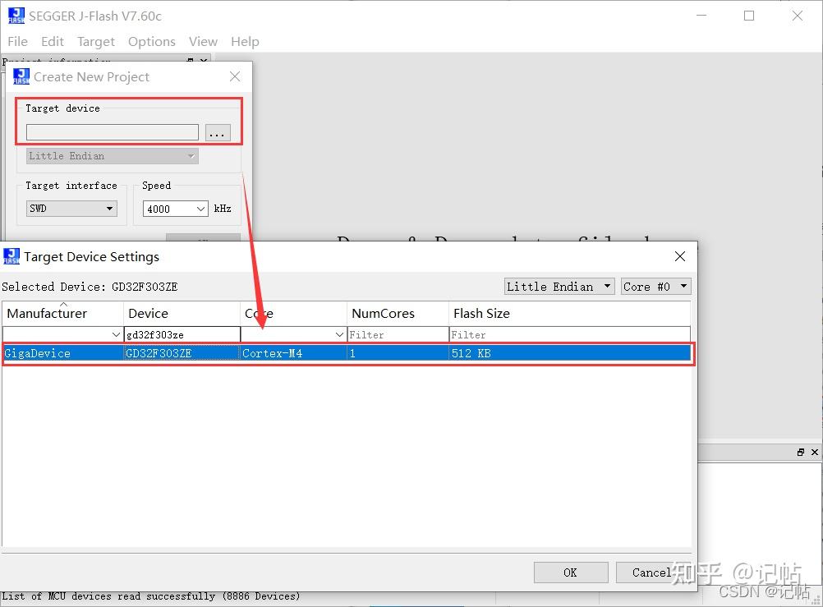Open the Options menu

[152, 42]
